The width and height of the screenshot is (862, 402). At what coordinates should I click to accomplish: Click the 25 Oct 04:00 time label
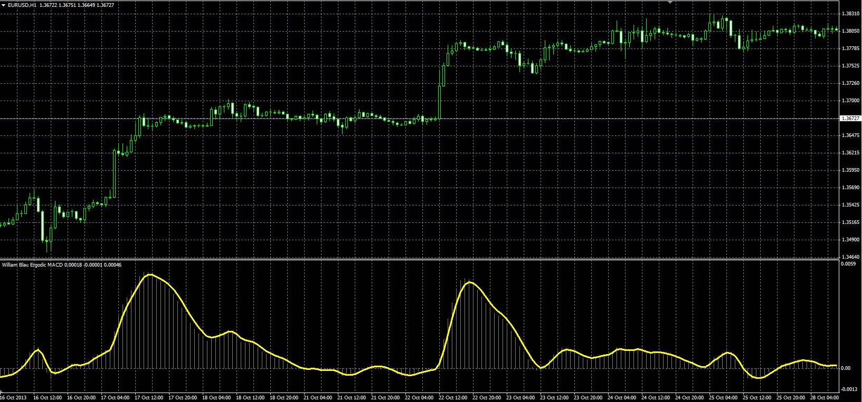tap(723, 398)
